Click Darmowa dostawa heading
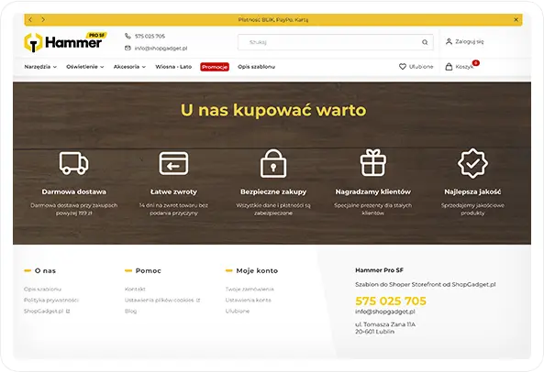The image size is (544, 372). 74,191
